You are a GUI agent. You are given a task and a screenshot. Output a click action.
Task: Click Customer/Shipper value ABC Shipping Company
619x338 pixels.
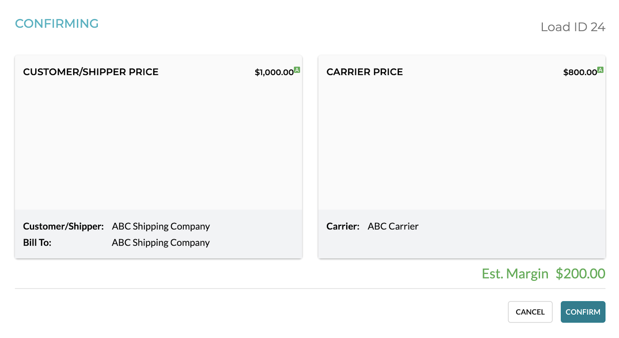click(161, 226)
